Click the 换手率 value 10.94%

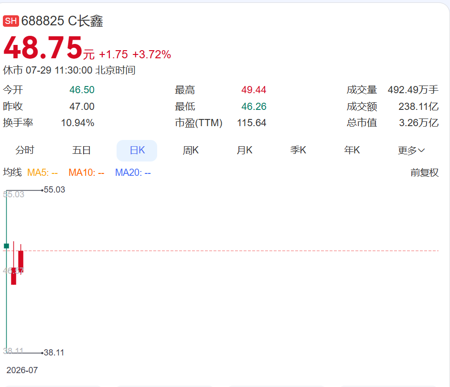(77, 123)
